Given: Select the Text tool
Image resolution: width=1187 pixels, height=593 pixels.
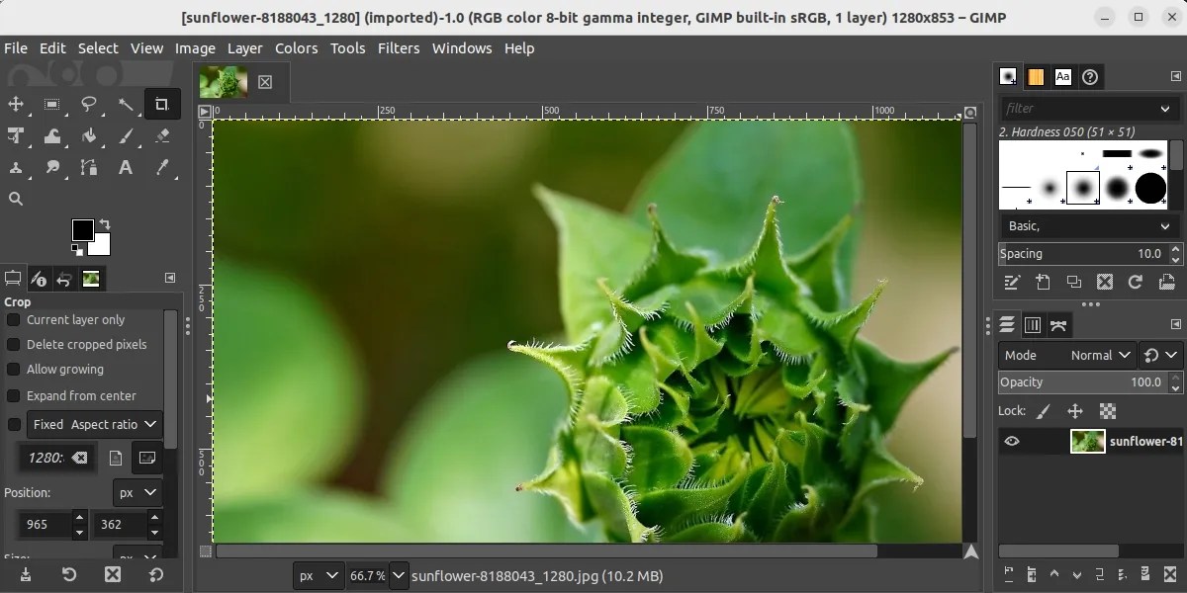Looking at the screenshot, I should pos(125,168).
